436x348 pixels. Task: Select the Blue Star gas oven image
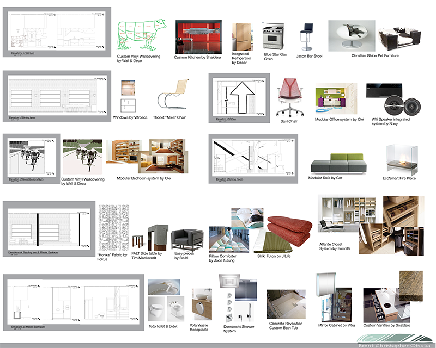pyautogui.click(x=273, y=36)
